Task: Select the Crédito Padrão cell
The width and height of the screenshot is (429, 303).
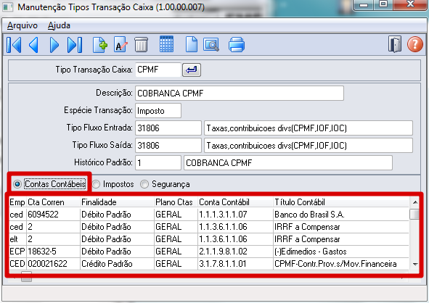Action: 117,264
